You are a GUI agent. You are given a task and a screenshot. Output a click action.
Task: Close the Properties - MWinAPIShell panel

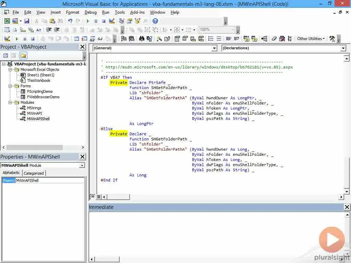point(82,156)
